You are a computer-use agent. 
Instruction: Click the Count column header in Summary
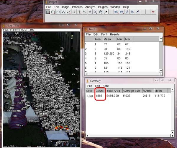pyautogui.click(x=100, y=91)
